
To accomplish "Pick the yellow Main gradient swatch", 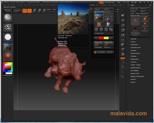I will (106, 38).
